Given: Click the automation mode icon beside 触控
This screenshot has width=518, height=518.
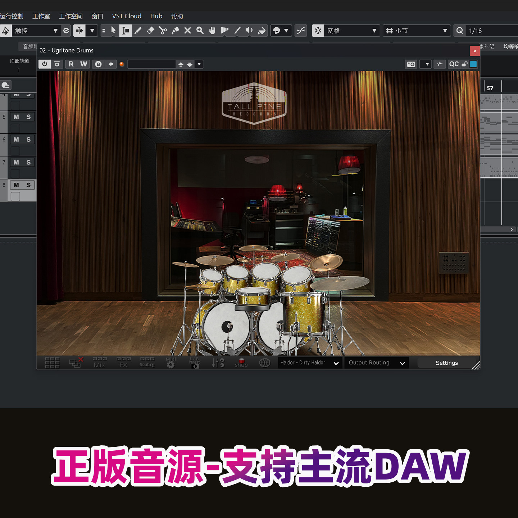Looking at the screenshot, I should (x=6, y=31).
